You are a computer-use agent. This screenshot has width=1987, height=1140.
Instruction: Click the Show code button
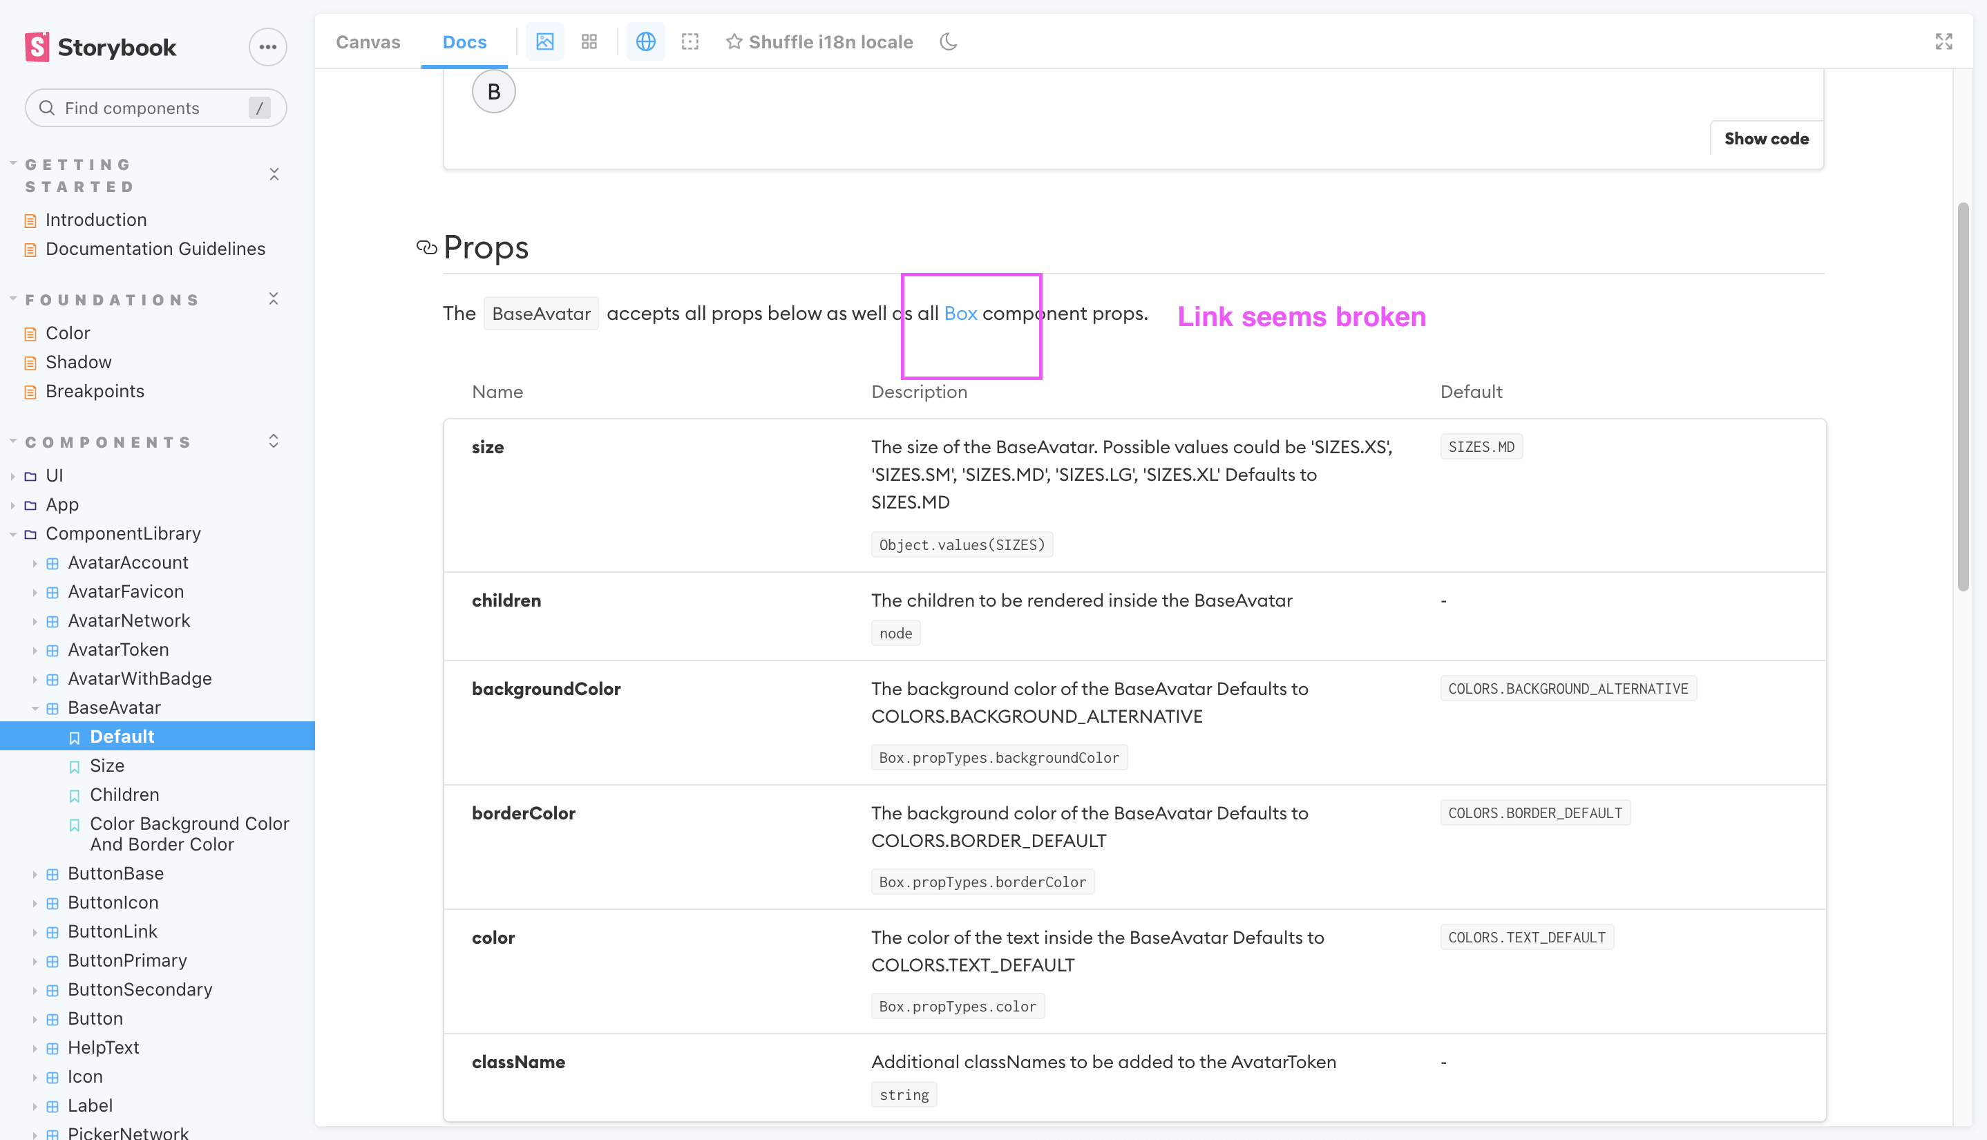pos(1765,139)
